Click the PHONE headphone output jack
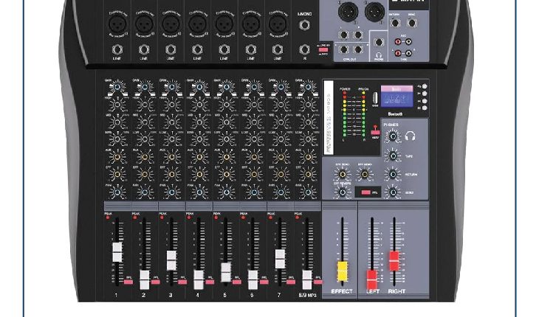 (378, 43)
